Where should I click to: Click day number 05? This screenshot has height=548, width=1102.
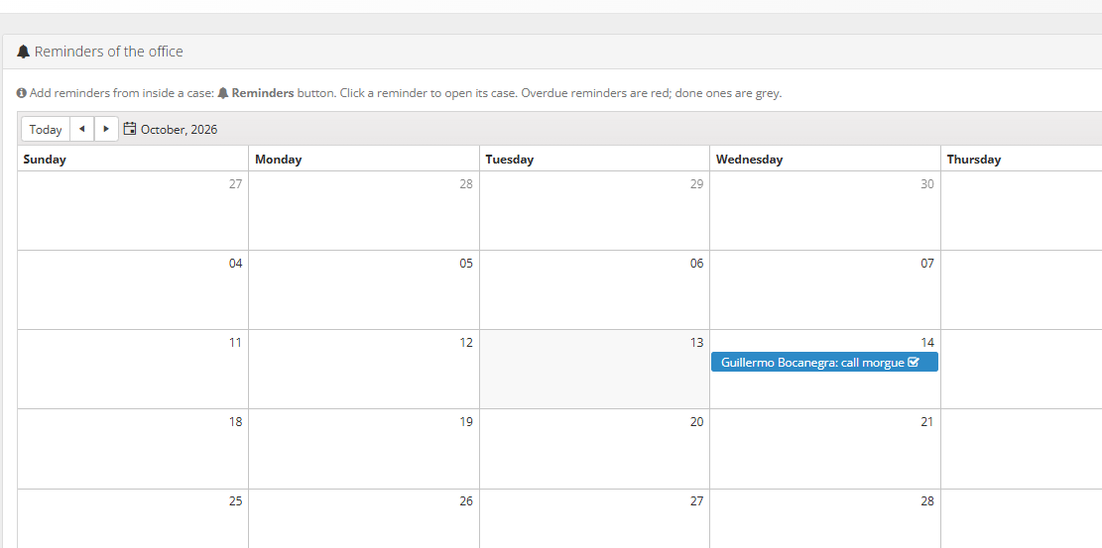pos(466,263)
